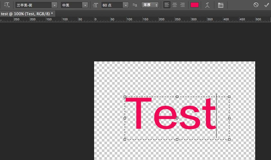
Task: Select the test @ 100% document tab
Action: [28, 14]
